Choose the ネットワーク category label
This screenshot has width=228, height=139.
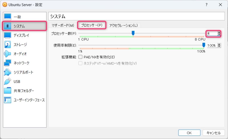pos(22,63)
